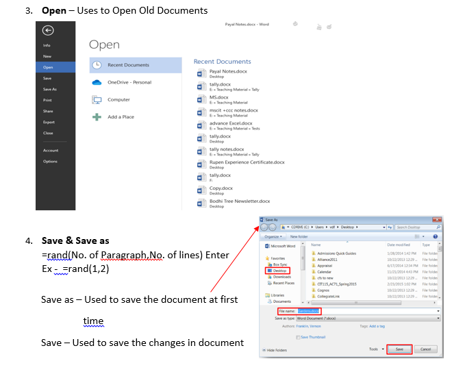452x372 pixels.
Task: Click the refresh icon beside the address bar
Action: 390,227
